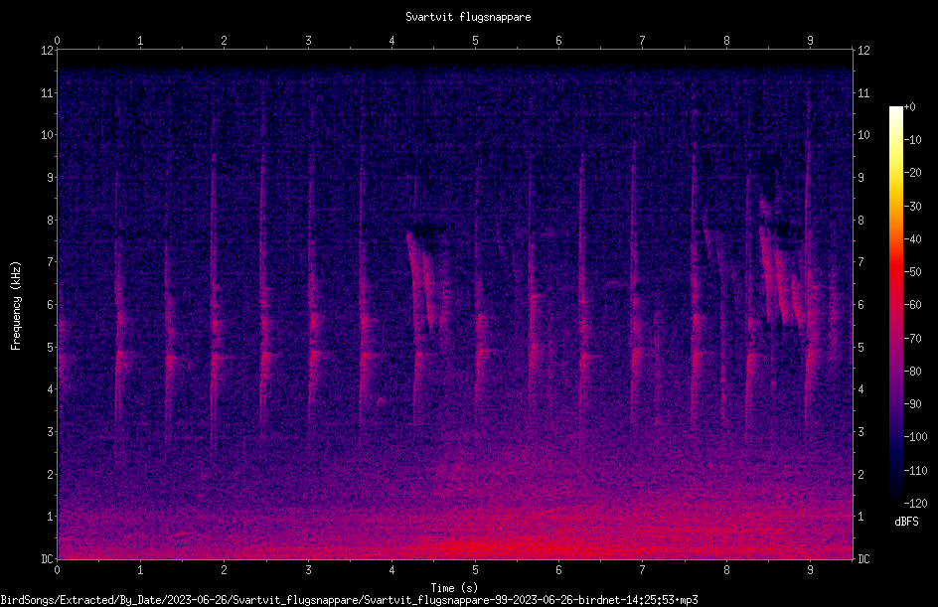The height and width of the screenshot is (607, 938).
Task: Click the 9 s tick on bottom time axis
Action: (810, 570)
